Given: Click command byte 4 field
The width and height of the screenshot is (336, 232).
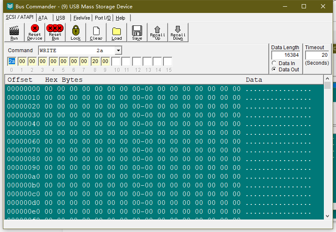Looking at the screenshot, I should click(53, 61).
